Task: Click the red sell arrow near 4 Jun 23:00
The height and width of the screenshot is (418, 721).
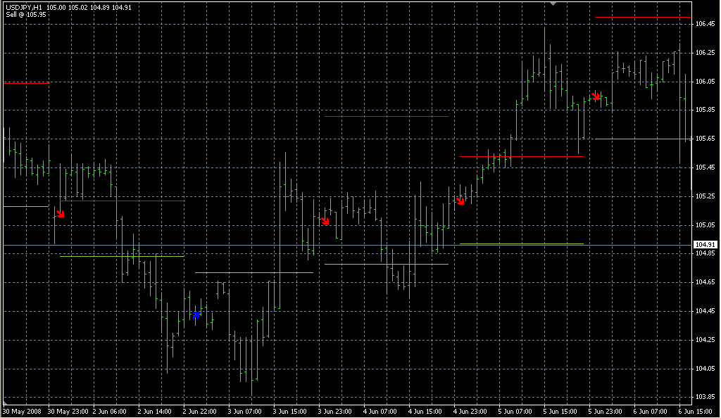Action: tap(460, 201)
